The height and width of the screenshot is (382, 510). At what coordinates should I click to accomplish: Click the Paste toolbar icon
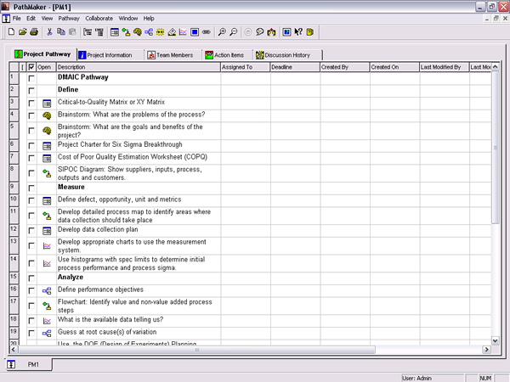(72, 32)
